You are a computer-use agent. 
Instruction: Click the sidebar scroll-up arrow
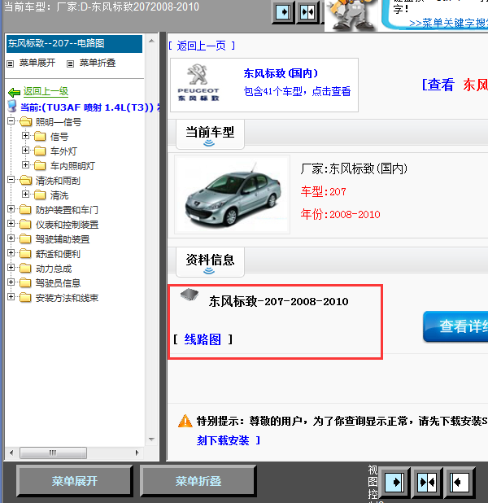click(x=151, y=41)
